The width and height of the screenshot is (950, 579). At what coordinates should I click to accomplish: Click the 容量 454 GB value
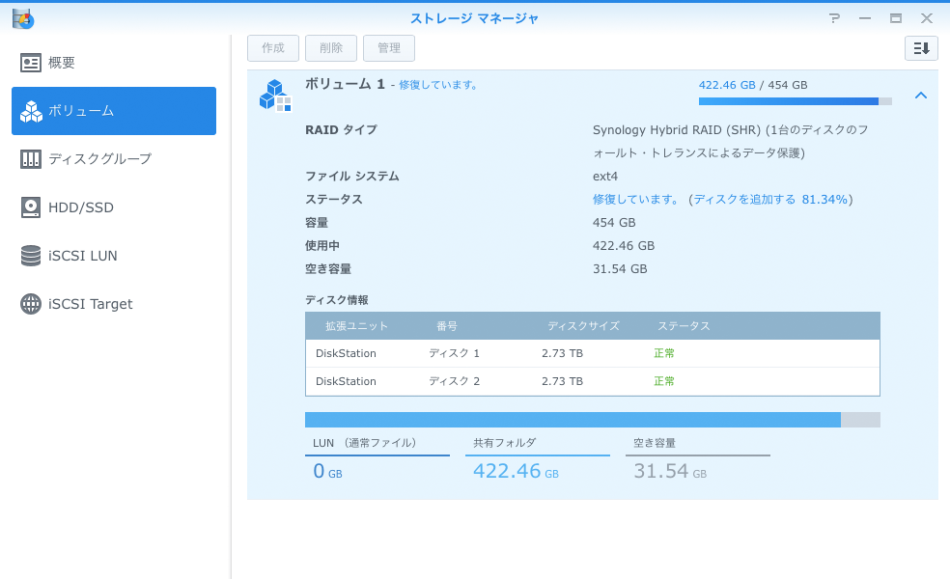pyautogui.click(x=614, y=222)
